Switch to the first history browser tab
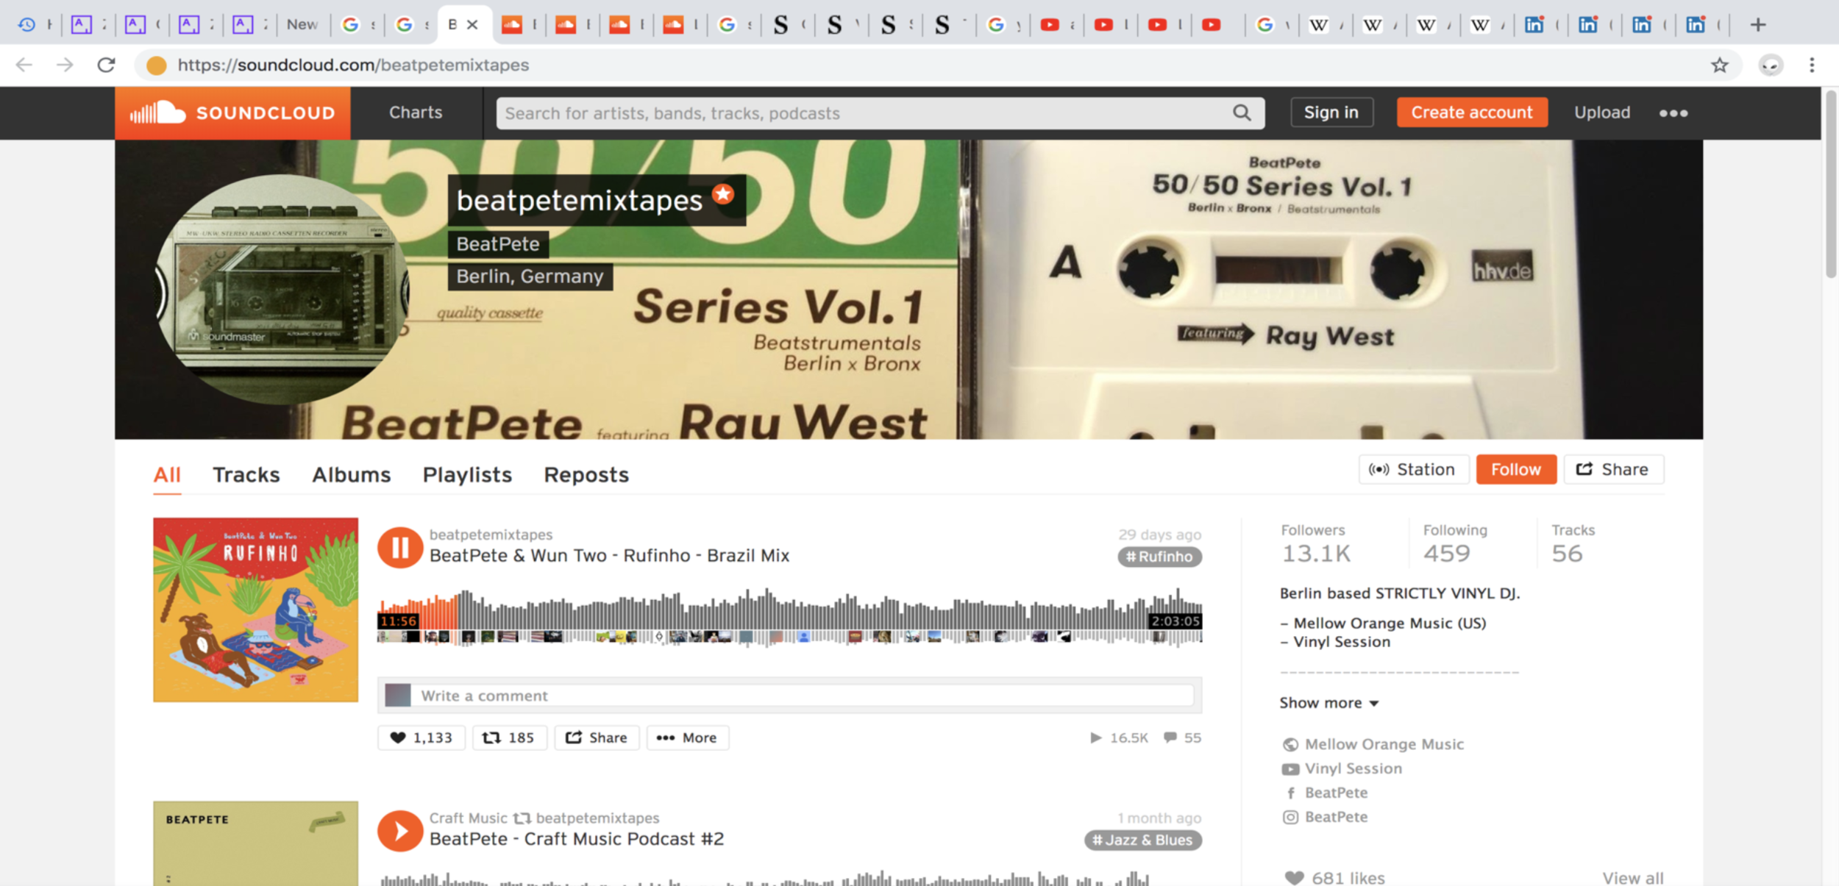This screenshot has width=1839, height=886. point(35,24)
